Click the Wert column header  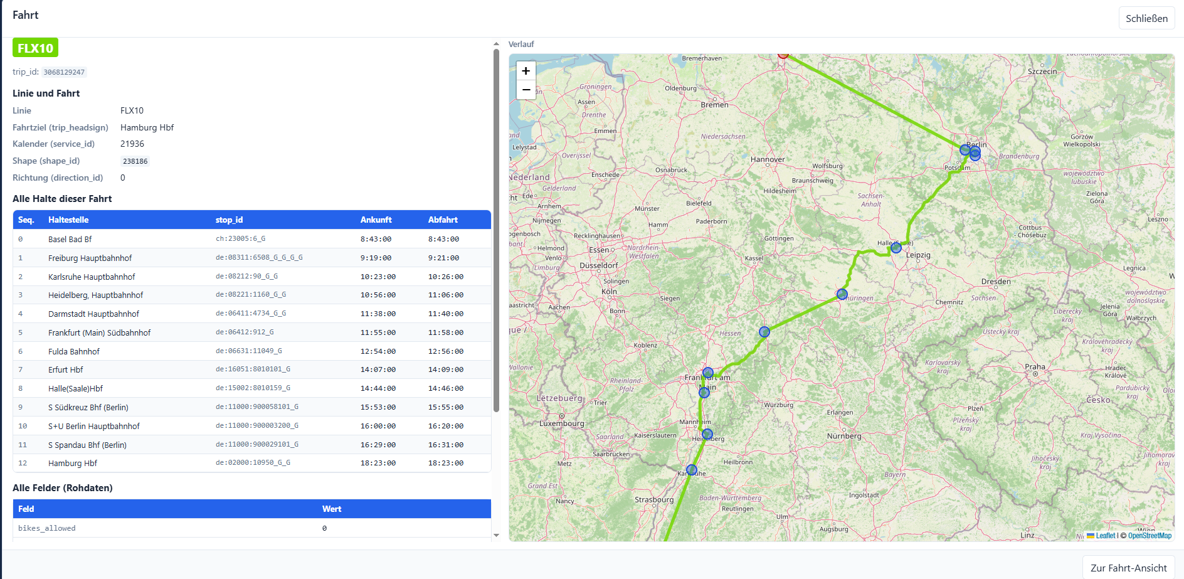[332, 509]
